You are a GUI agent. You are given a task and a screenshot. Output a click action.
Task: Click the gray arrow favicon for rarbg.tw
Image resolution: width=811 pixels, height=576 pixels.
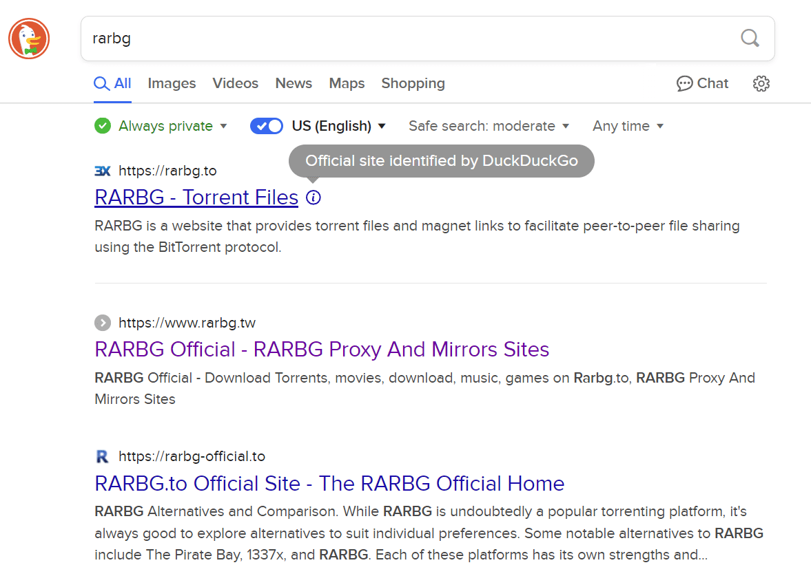point(103,323)
